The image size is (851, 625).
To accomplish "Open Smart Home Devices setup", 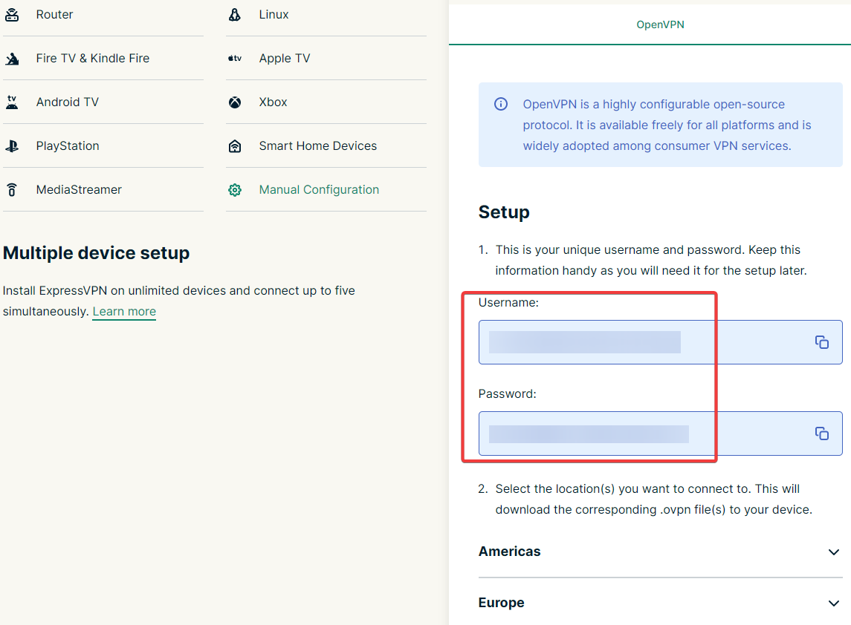I will tap(326, 145).
